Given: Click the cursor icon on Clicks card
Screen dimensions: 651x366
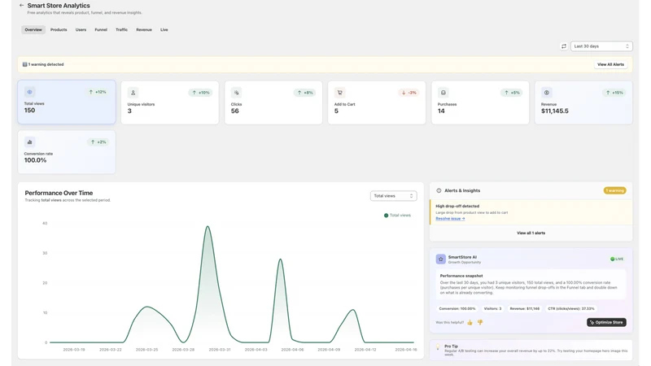Looking at the screenshot, I should point(236,93).
